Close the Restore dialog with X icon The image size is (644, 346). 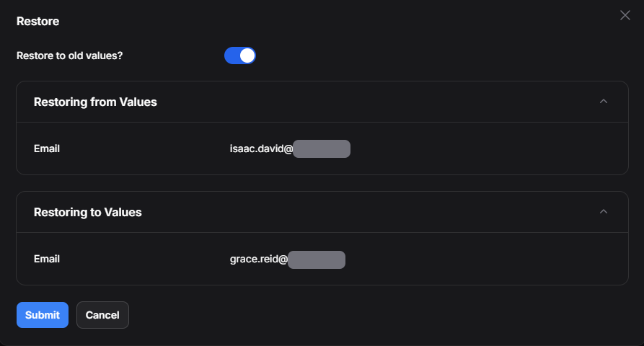(x=625, y=15)
